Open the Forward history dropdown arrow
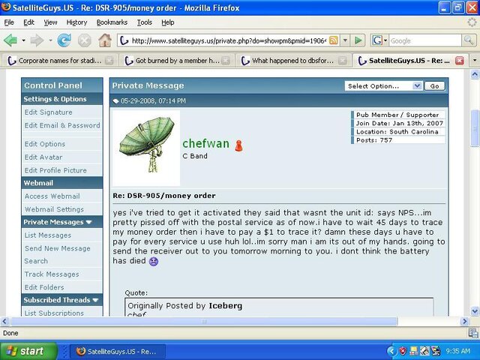This screenshot has height=360, width=480. pos(50,40)
